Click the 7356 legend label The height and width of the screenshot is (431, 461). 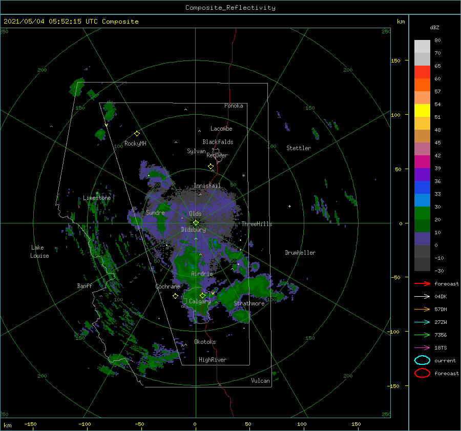pyautogui.click(x=441, y=335)
